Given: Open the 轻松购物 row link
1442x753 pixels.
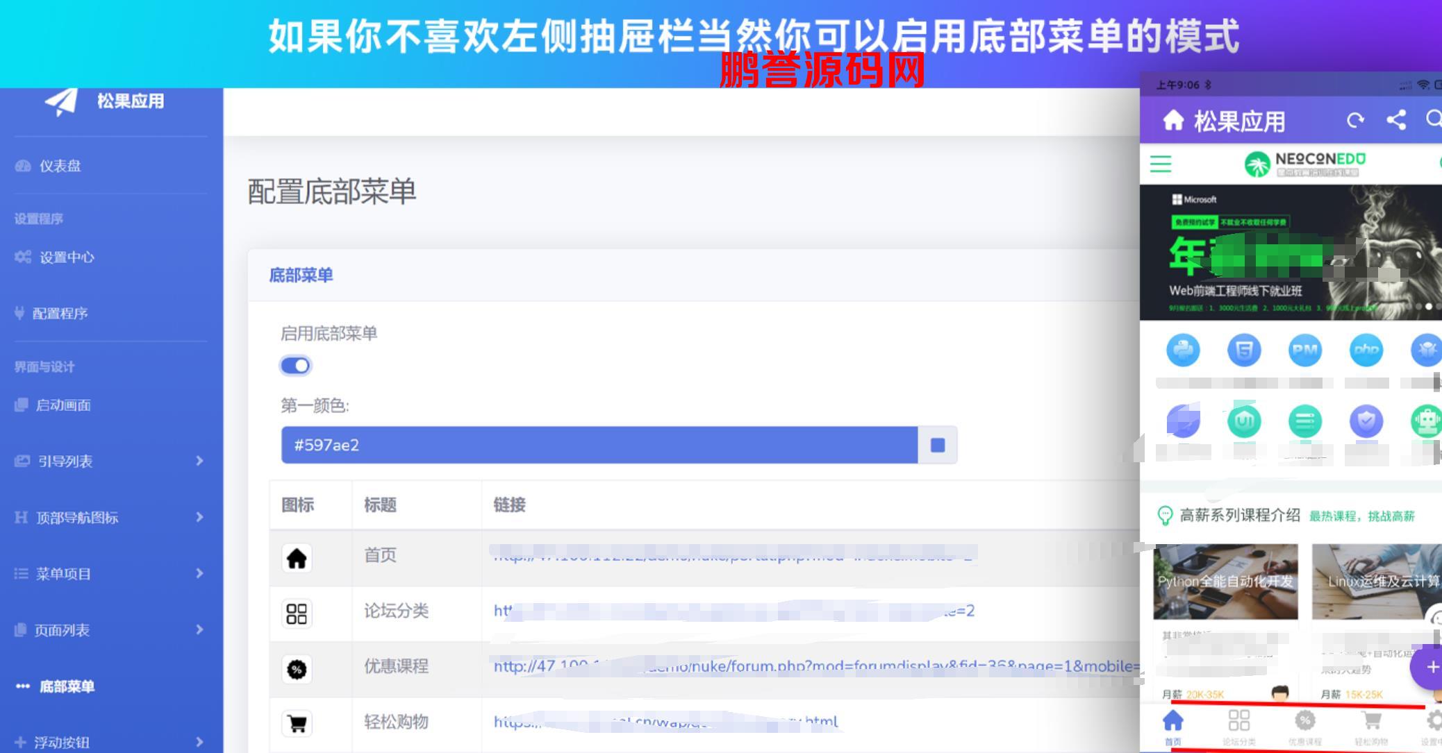Looking at the screenshot, I should point(666,722).
